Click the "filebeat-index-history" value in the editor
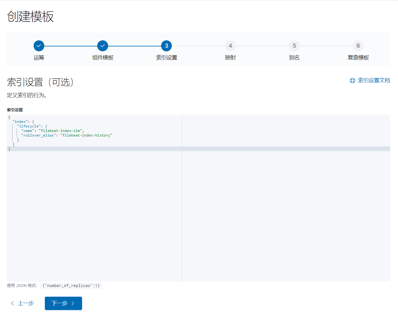 coord(86,135)
